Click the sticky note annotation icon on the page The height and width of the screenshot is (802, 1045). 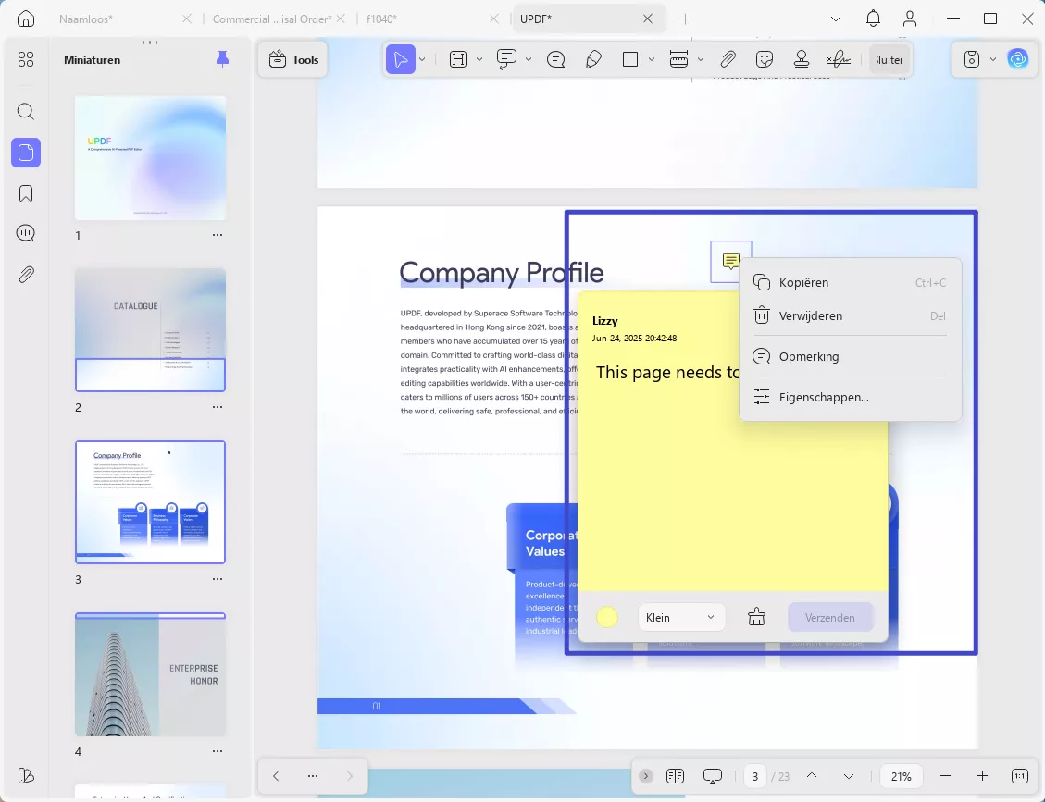731,261
